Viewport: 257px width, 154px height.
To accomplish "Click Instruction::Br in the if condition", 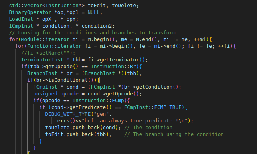I will (113, 67).
